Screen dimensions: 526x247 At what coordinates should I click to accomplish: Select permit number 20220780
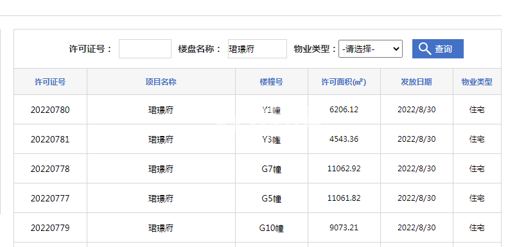(50, 110)
